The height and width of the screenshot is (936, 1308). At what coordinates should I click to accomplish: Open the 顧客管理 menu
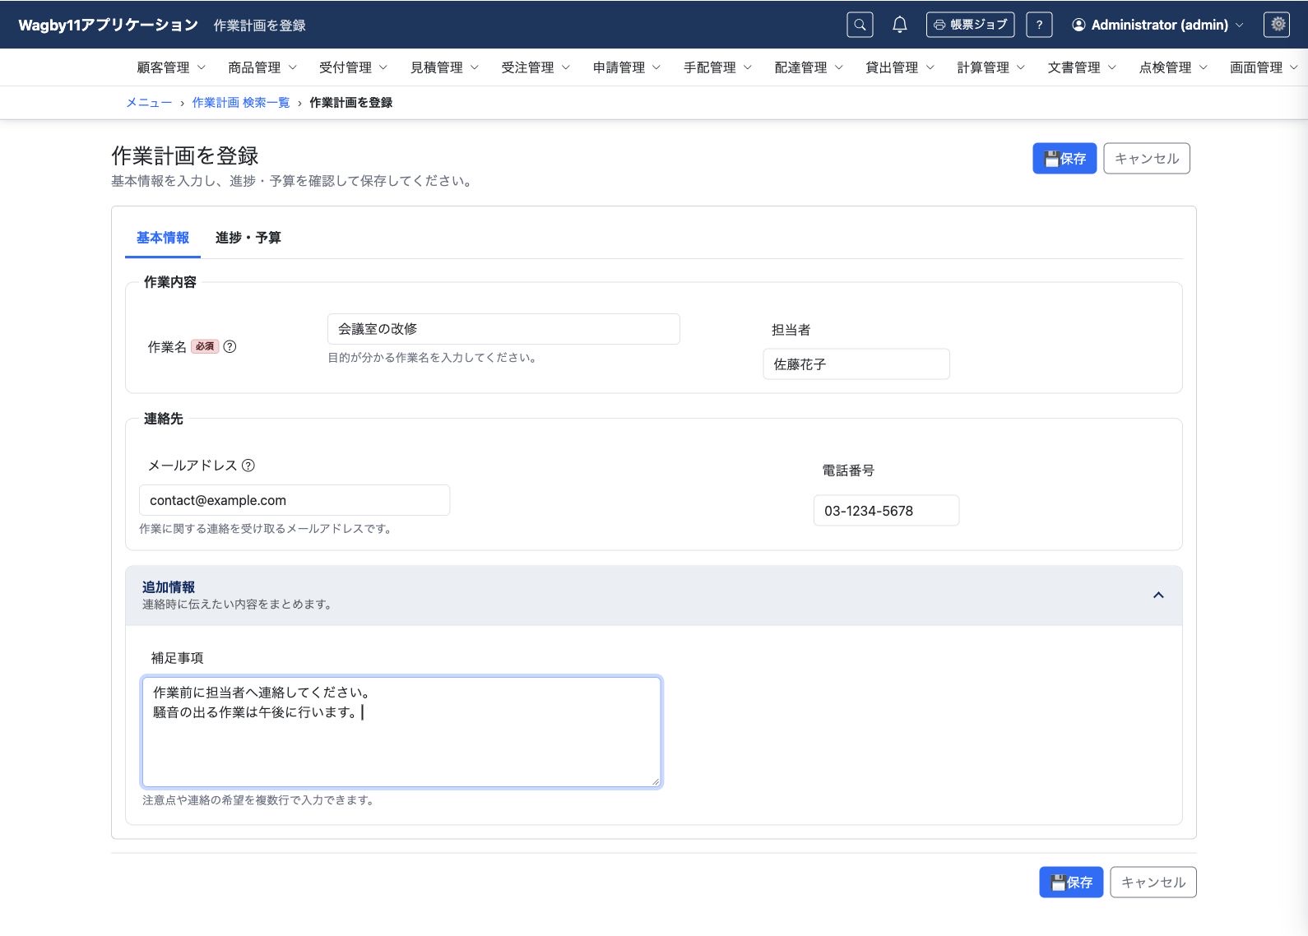(171, 67)
